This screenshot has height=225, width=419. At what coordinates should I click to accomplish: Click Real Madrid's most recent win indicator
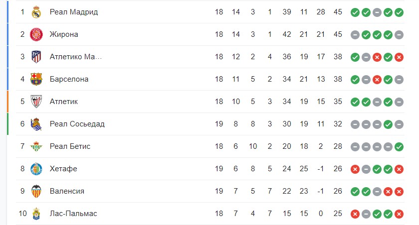click(399, 12)
